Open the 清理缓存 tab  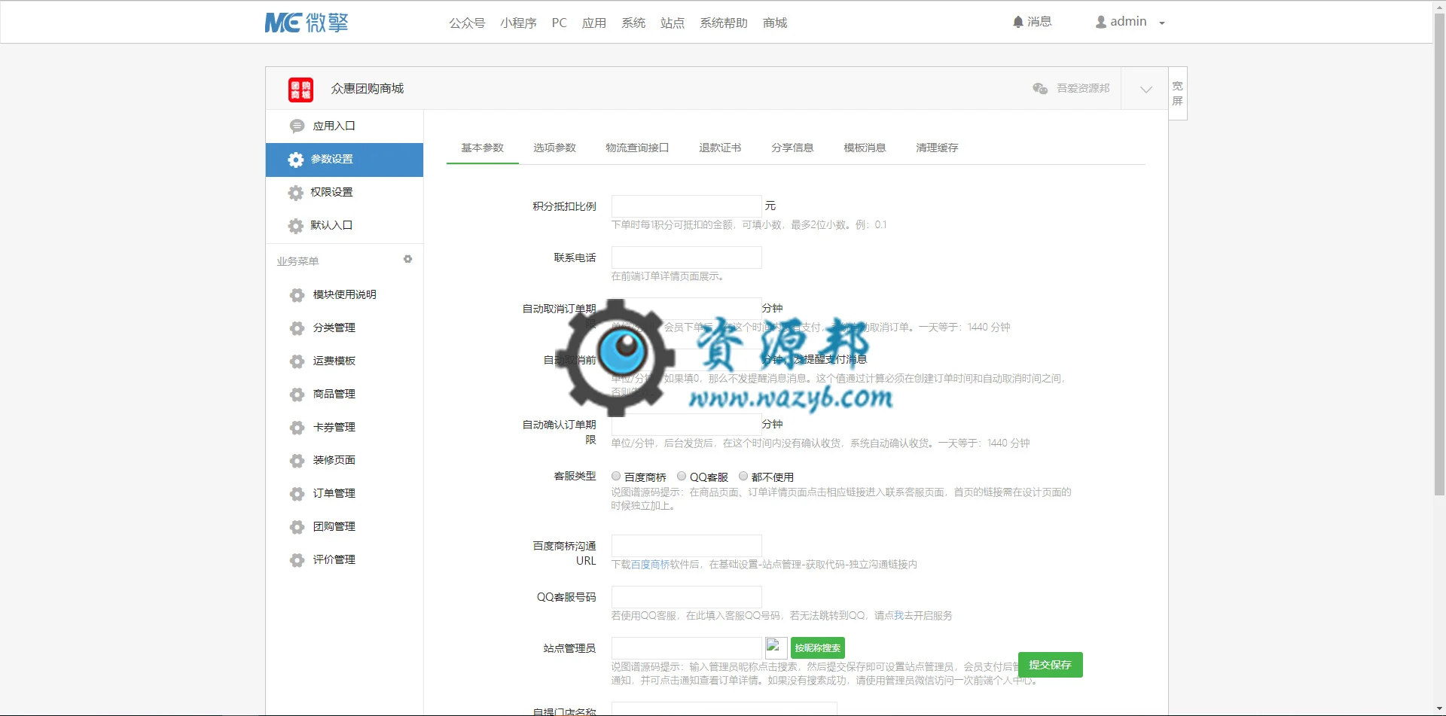click(937, 148)
